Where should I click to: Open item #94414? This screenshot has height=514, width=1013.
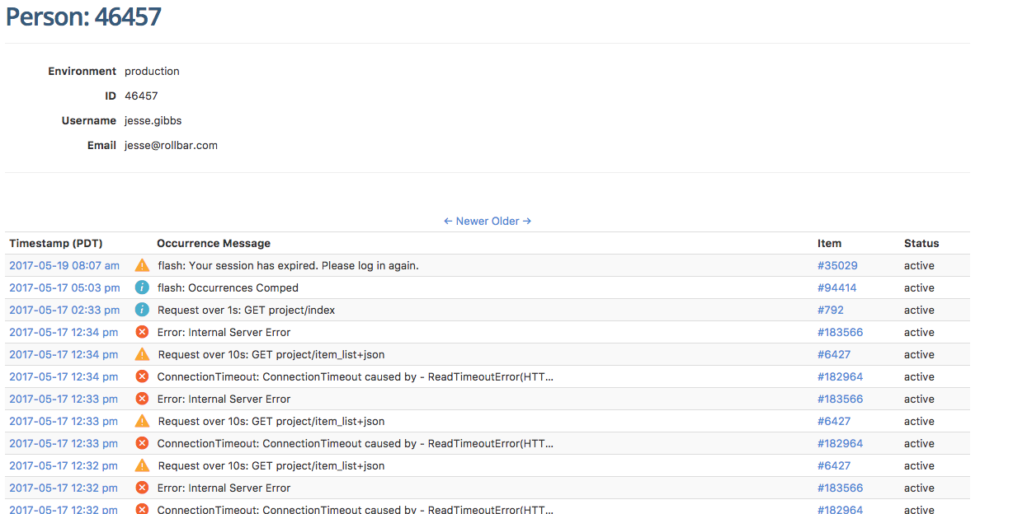pyautogui.click(x=837, y=287)
